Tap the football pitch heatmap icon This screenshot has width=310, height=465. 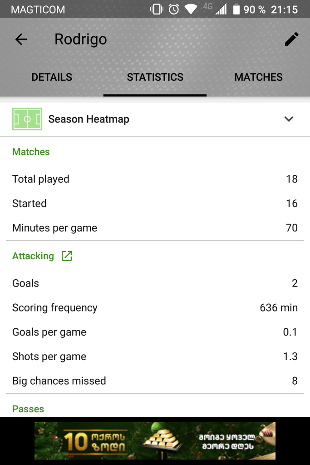[x=27, y=119]
